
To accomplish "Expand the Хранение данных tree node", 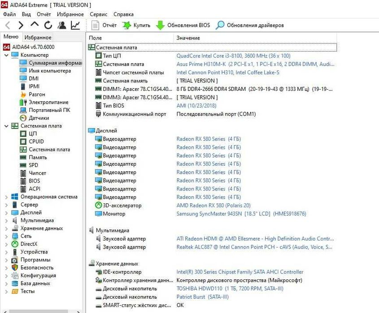I will click(6, 228).
